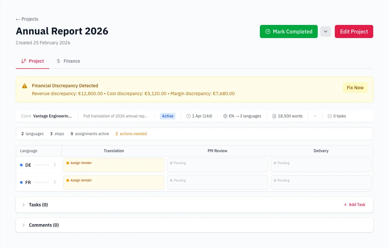Click the checkmark icon beside 0 tasks
This screenshot has height=248, width=389.
(x=330, y=116)
